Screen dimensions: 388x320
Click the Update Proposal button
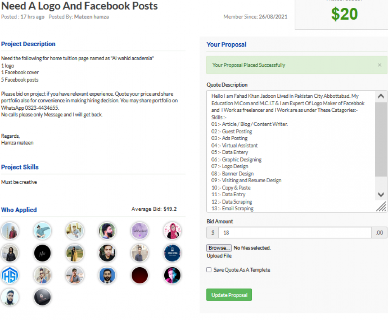pos(229,295)
